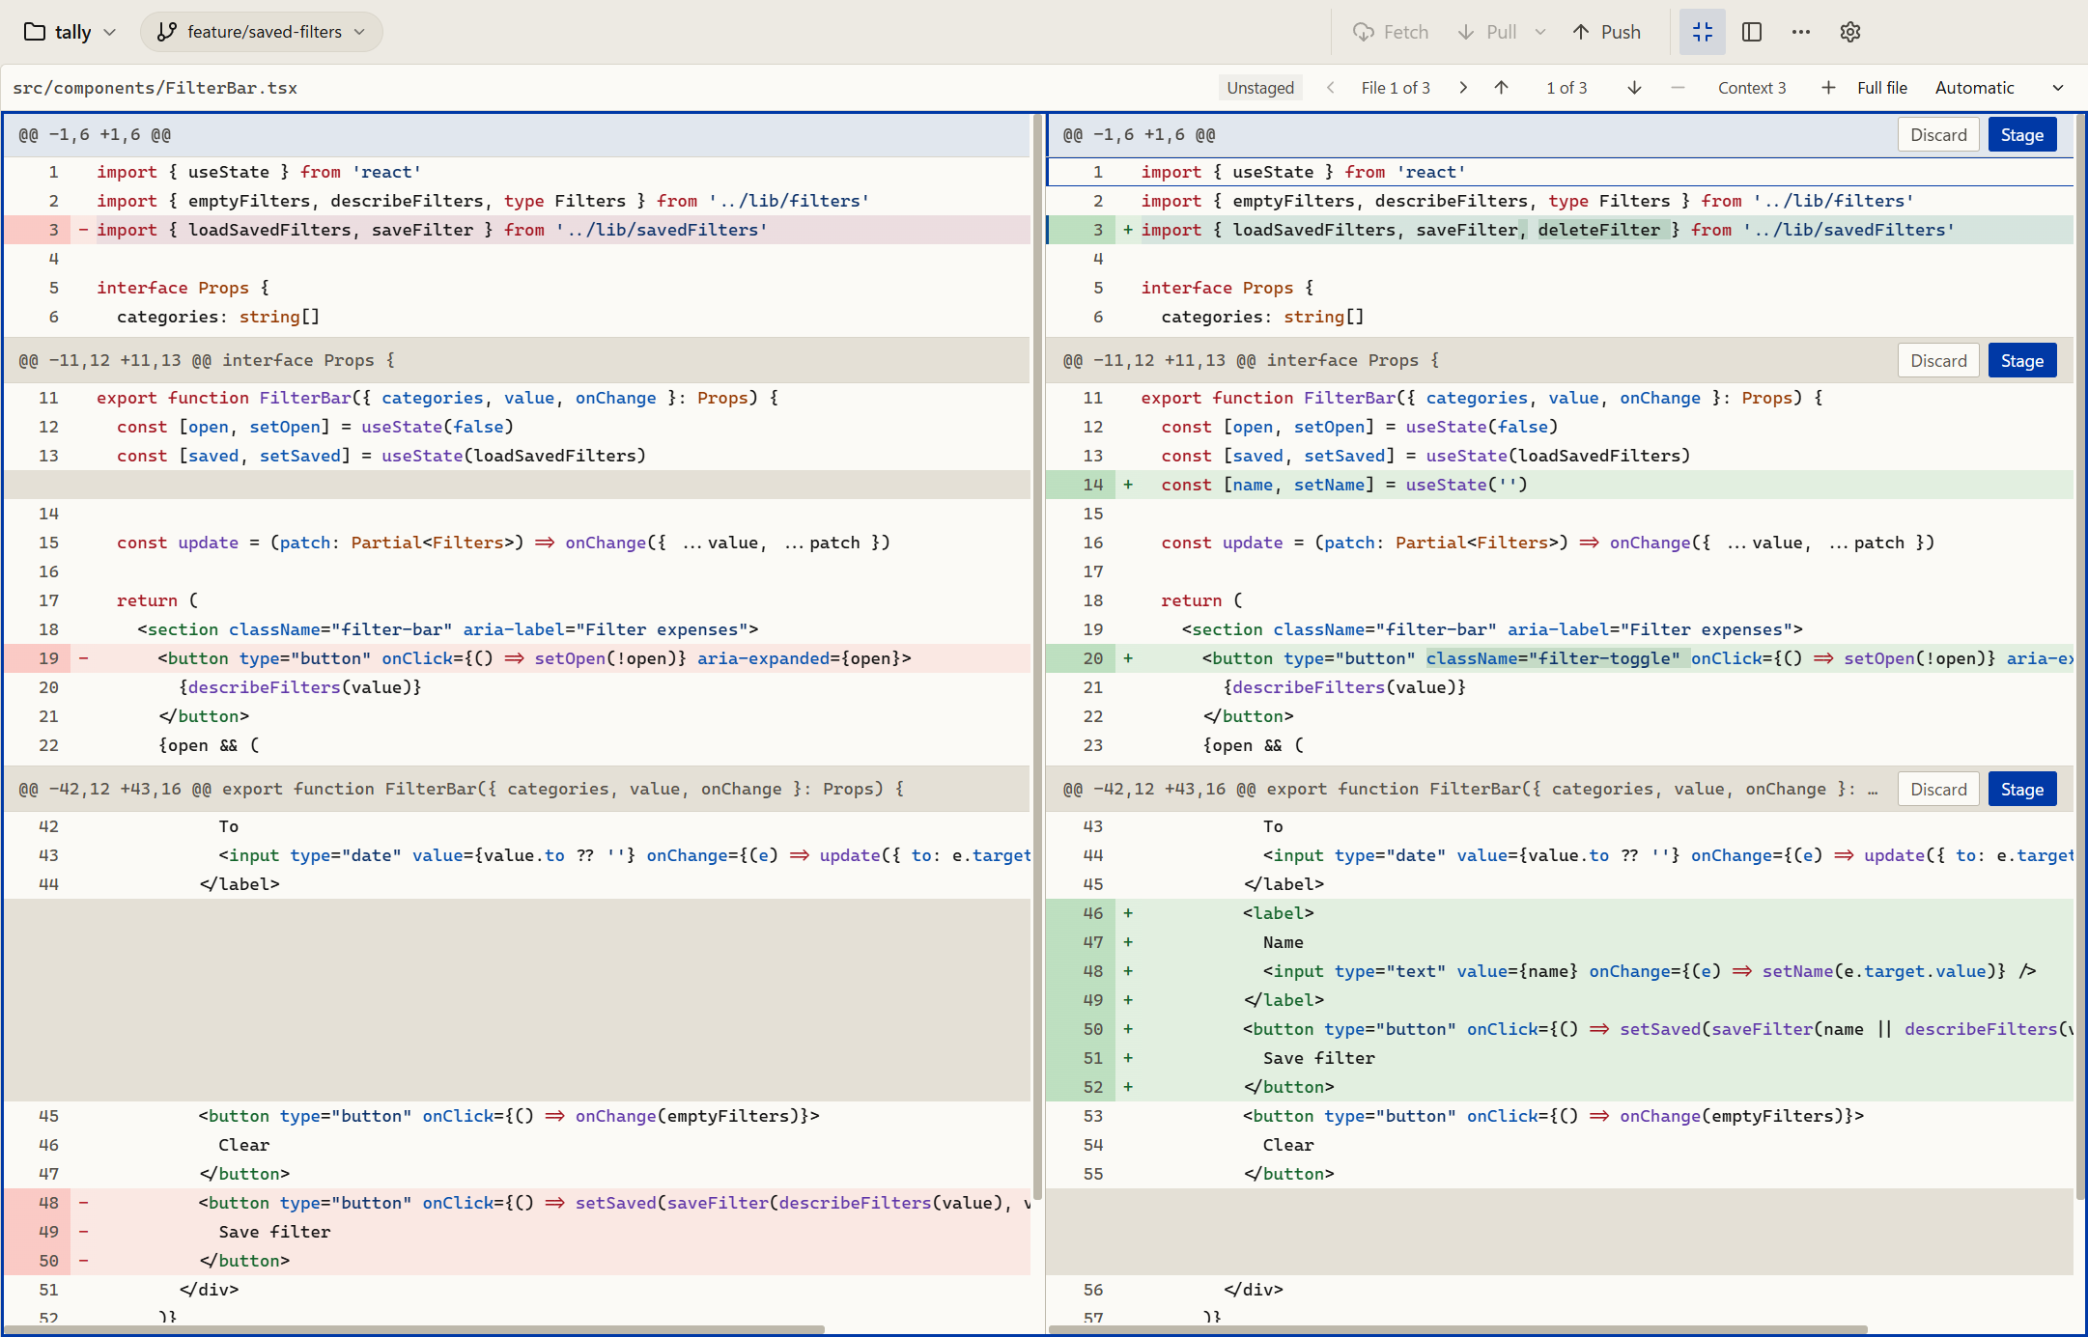
Task: Click the 'File 1 of 3' label
Action: point(1396,88)
